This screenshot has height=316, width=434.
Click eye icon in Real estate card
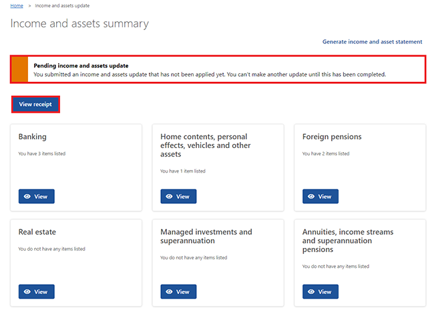27,292
